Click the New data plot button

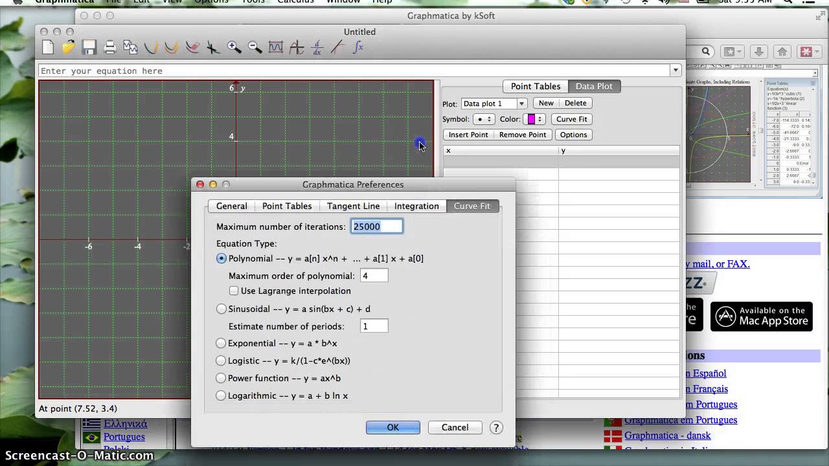point(546,103)
